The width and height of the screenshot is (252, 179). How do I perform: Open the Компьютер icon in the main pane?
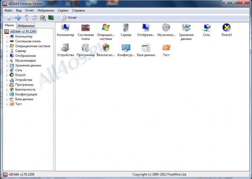click(x=66, y=30)
